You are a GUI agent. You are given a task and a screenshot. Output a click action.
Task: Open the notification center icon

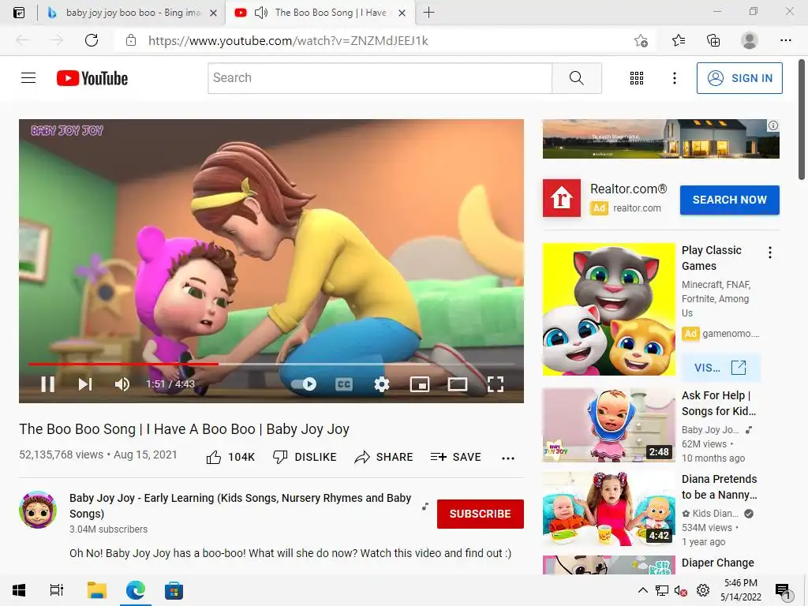tap(783, 591)
